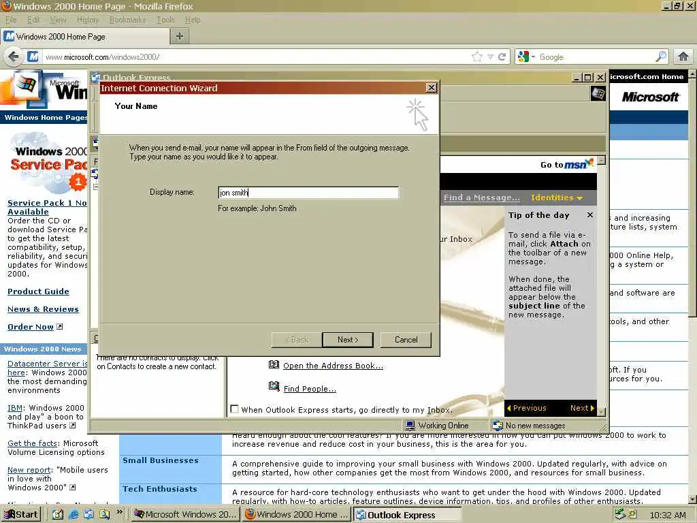Click the Outlook Express taskbar button
Viewport: 697px width, 523px height.
(407, 515)
